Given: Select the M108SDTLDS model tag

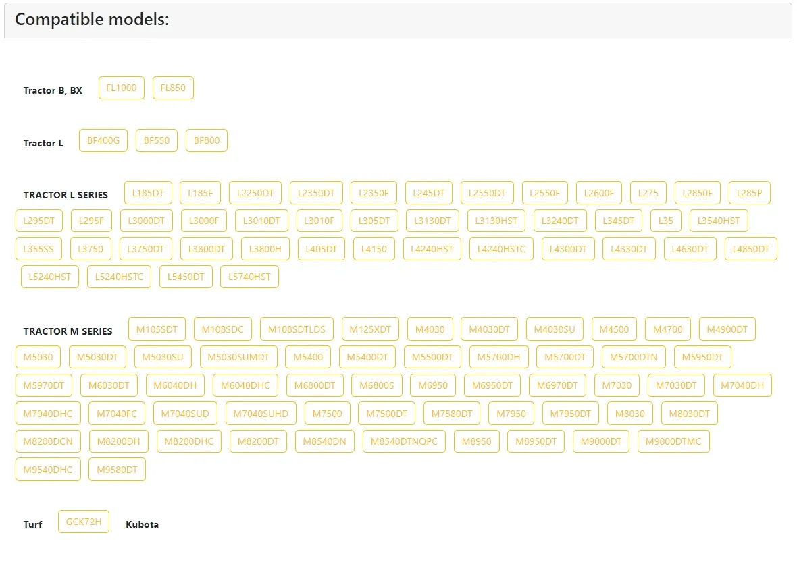Looking at the screenshot, I should (297, 329).
